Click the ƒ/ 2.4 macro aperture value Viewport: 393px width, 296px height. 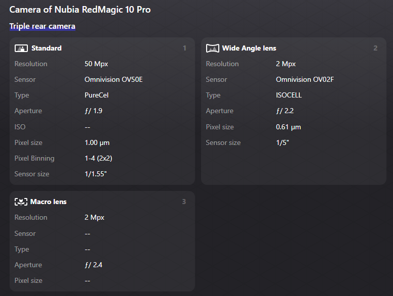(x=94, y=265)
